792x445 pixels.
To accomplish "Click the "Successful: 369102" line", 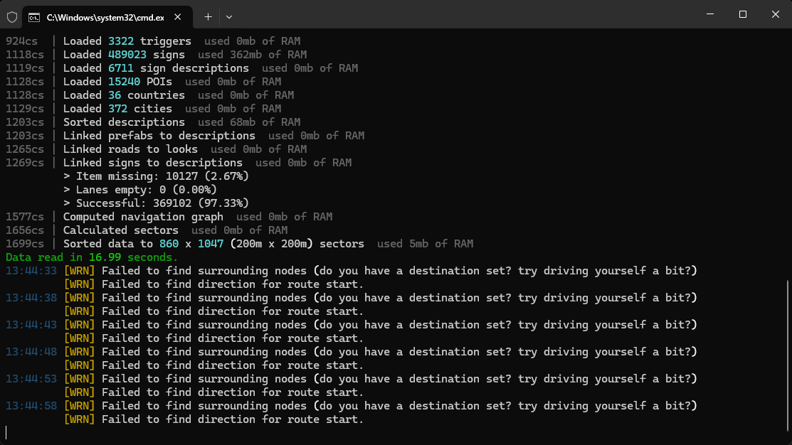I will click(x=155, y=203).
